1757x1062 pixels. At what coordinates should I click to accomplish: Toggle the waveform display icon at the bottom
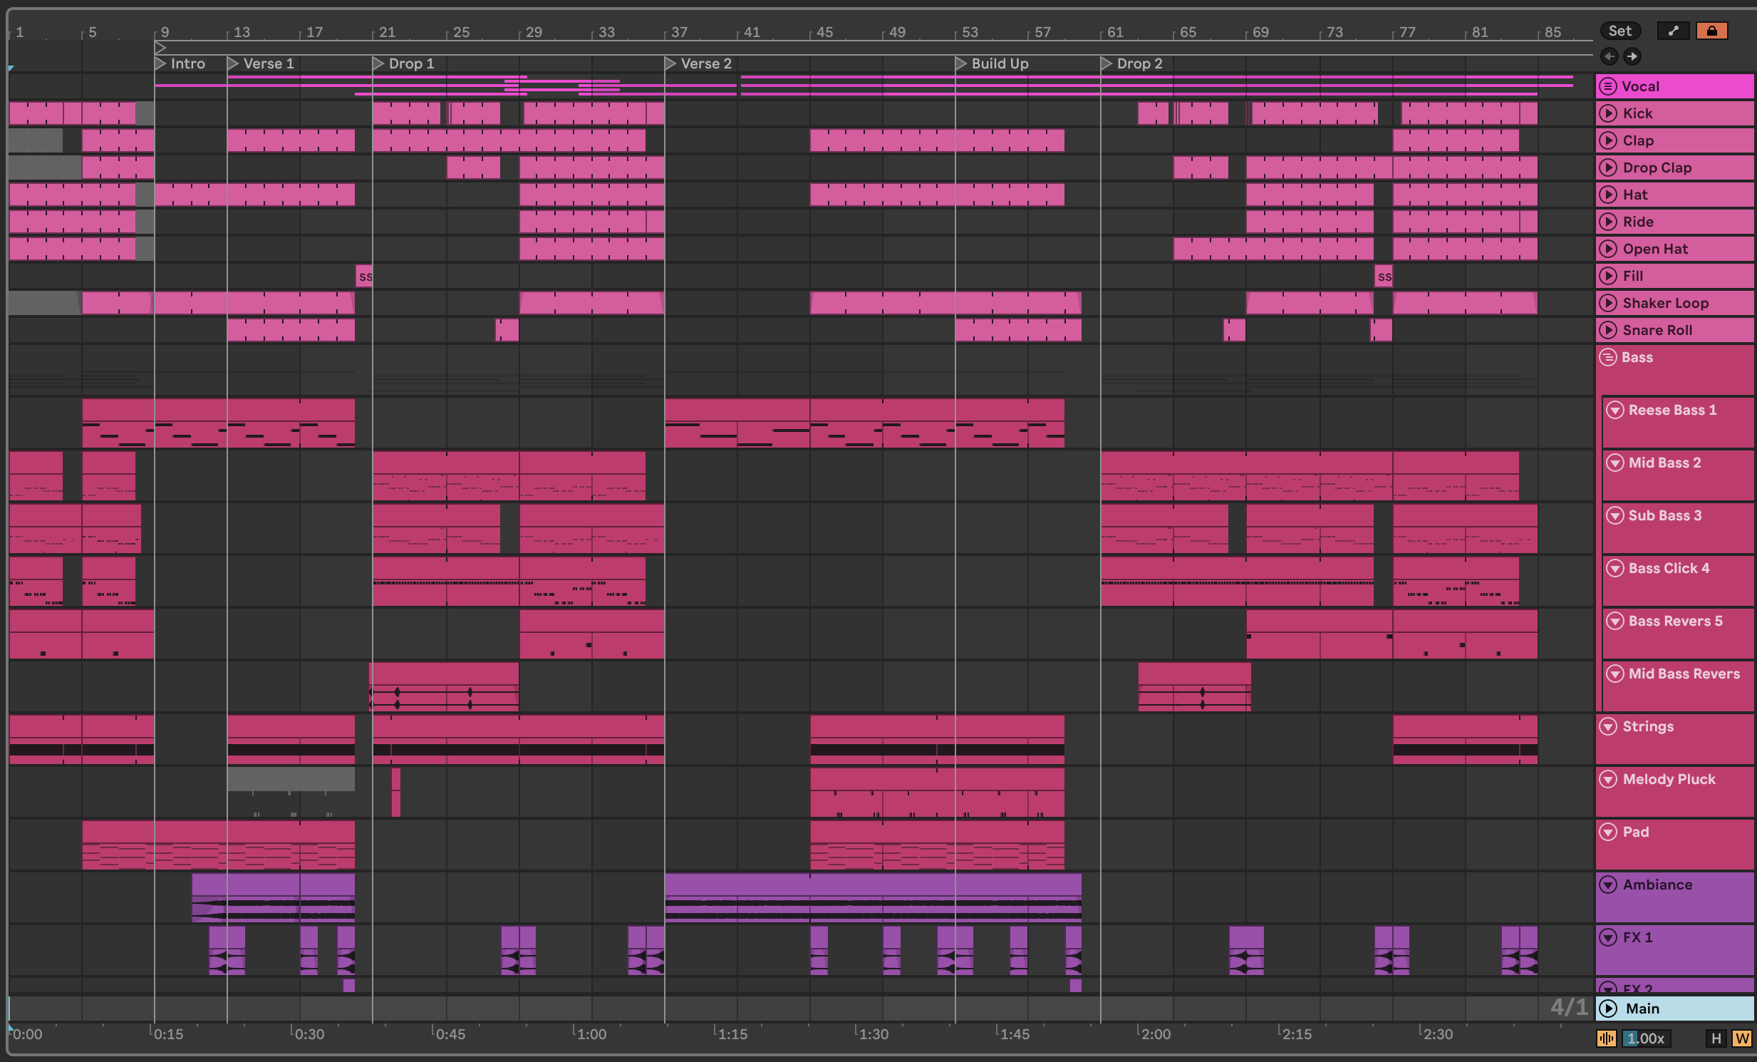click(x=1606, y=1038)
